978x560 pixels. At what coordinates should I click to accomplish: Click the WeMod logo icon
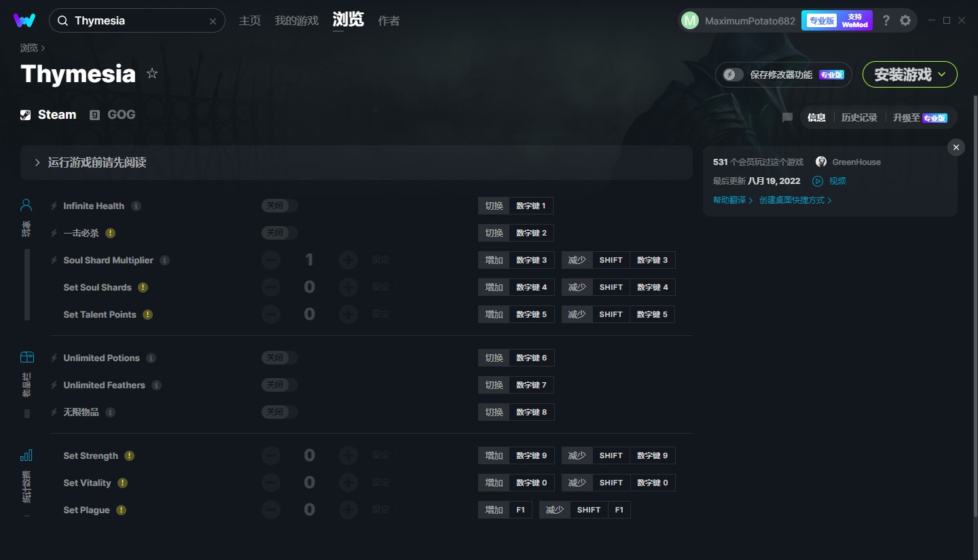(x=24, y=20)
